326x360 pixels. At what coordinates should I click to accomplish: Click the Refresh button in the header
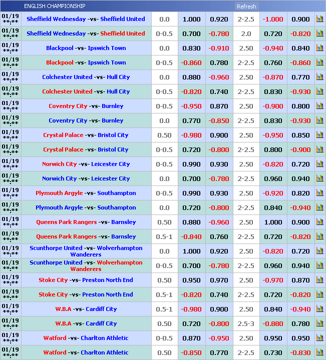tap(246, 6)
